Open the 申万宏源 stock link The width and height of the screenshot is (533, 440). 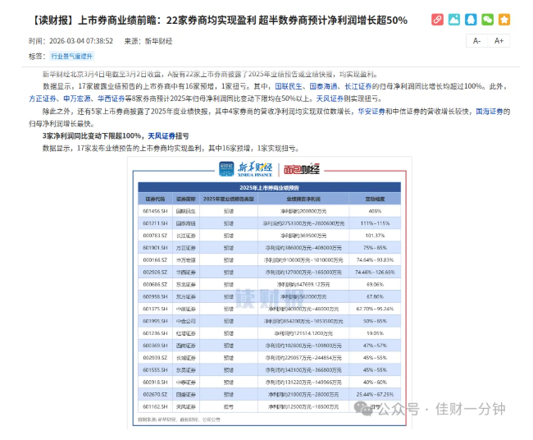(77, 99)
